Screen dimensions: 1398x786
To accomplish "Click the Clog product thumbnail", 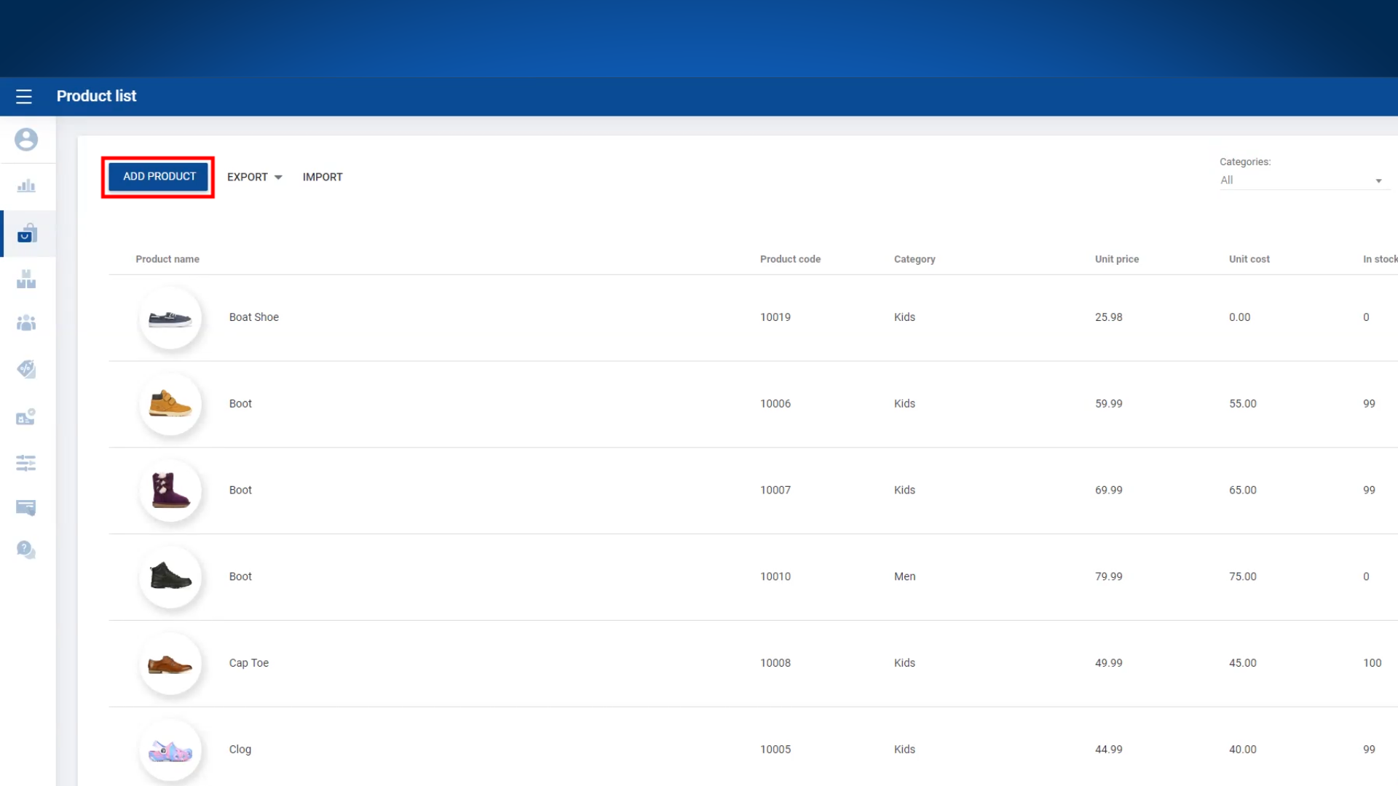I will click(x=170, y=750).
